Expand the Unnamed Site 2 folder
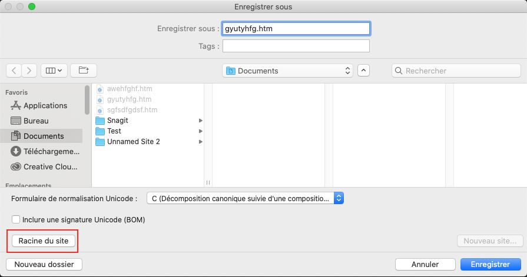 point(201,142)
